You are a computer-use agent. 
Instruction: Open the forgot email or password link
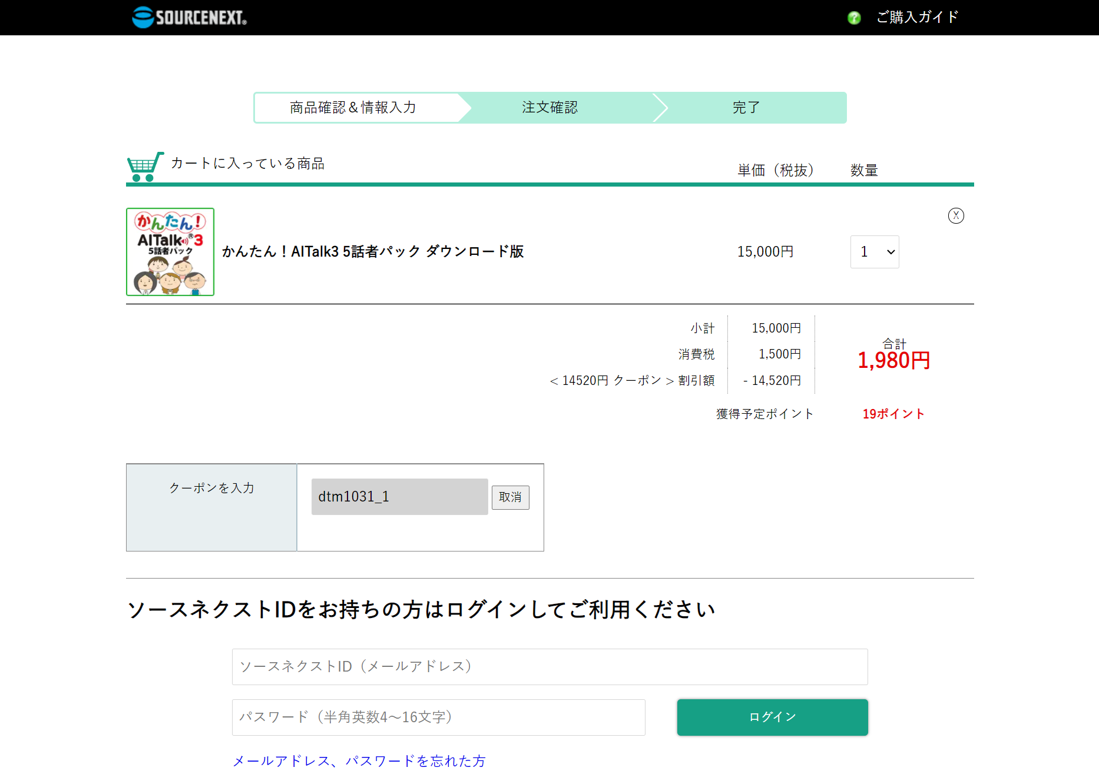359,761
